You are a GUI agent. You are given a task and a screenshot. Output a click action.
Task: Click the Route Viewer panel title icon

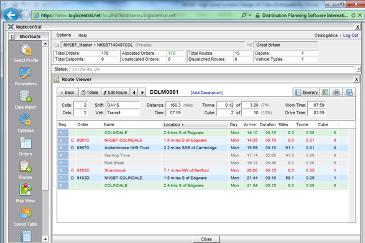(x=57, y=80)
